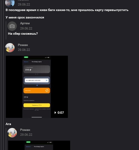The image size is (139, 150).
Task: Open the Роман name link above the video
Action: pos(23,45)
